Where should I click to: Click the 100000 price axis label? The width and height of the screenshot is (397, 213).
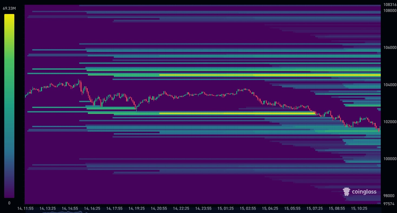coord(390,159)
